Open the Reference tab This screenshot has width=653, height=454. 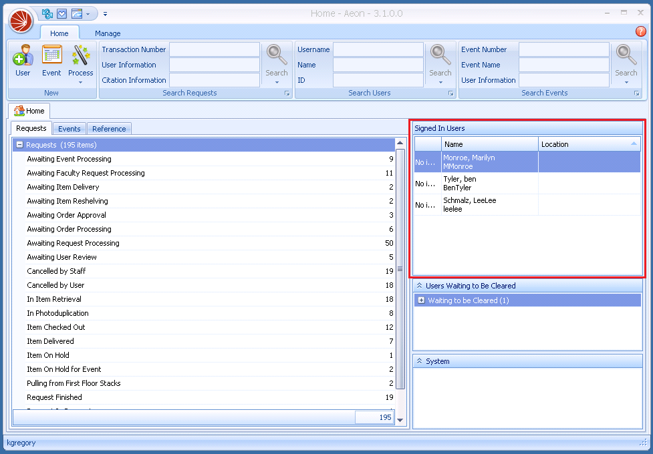click(109, 128)
